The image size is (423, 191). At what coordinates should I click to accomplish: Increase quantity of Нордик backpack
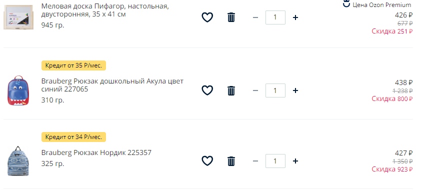295,161
